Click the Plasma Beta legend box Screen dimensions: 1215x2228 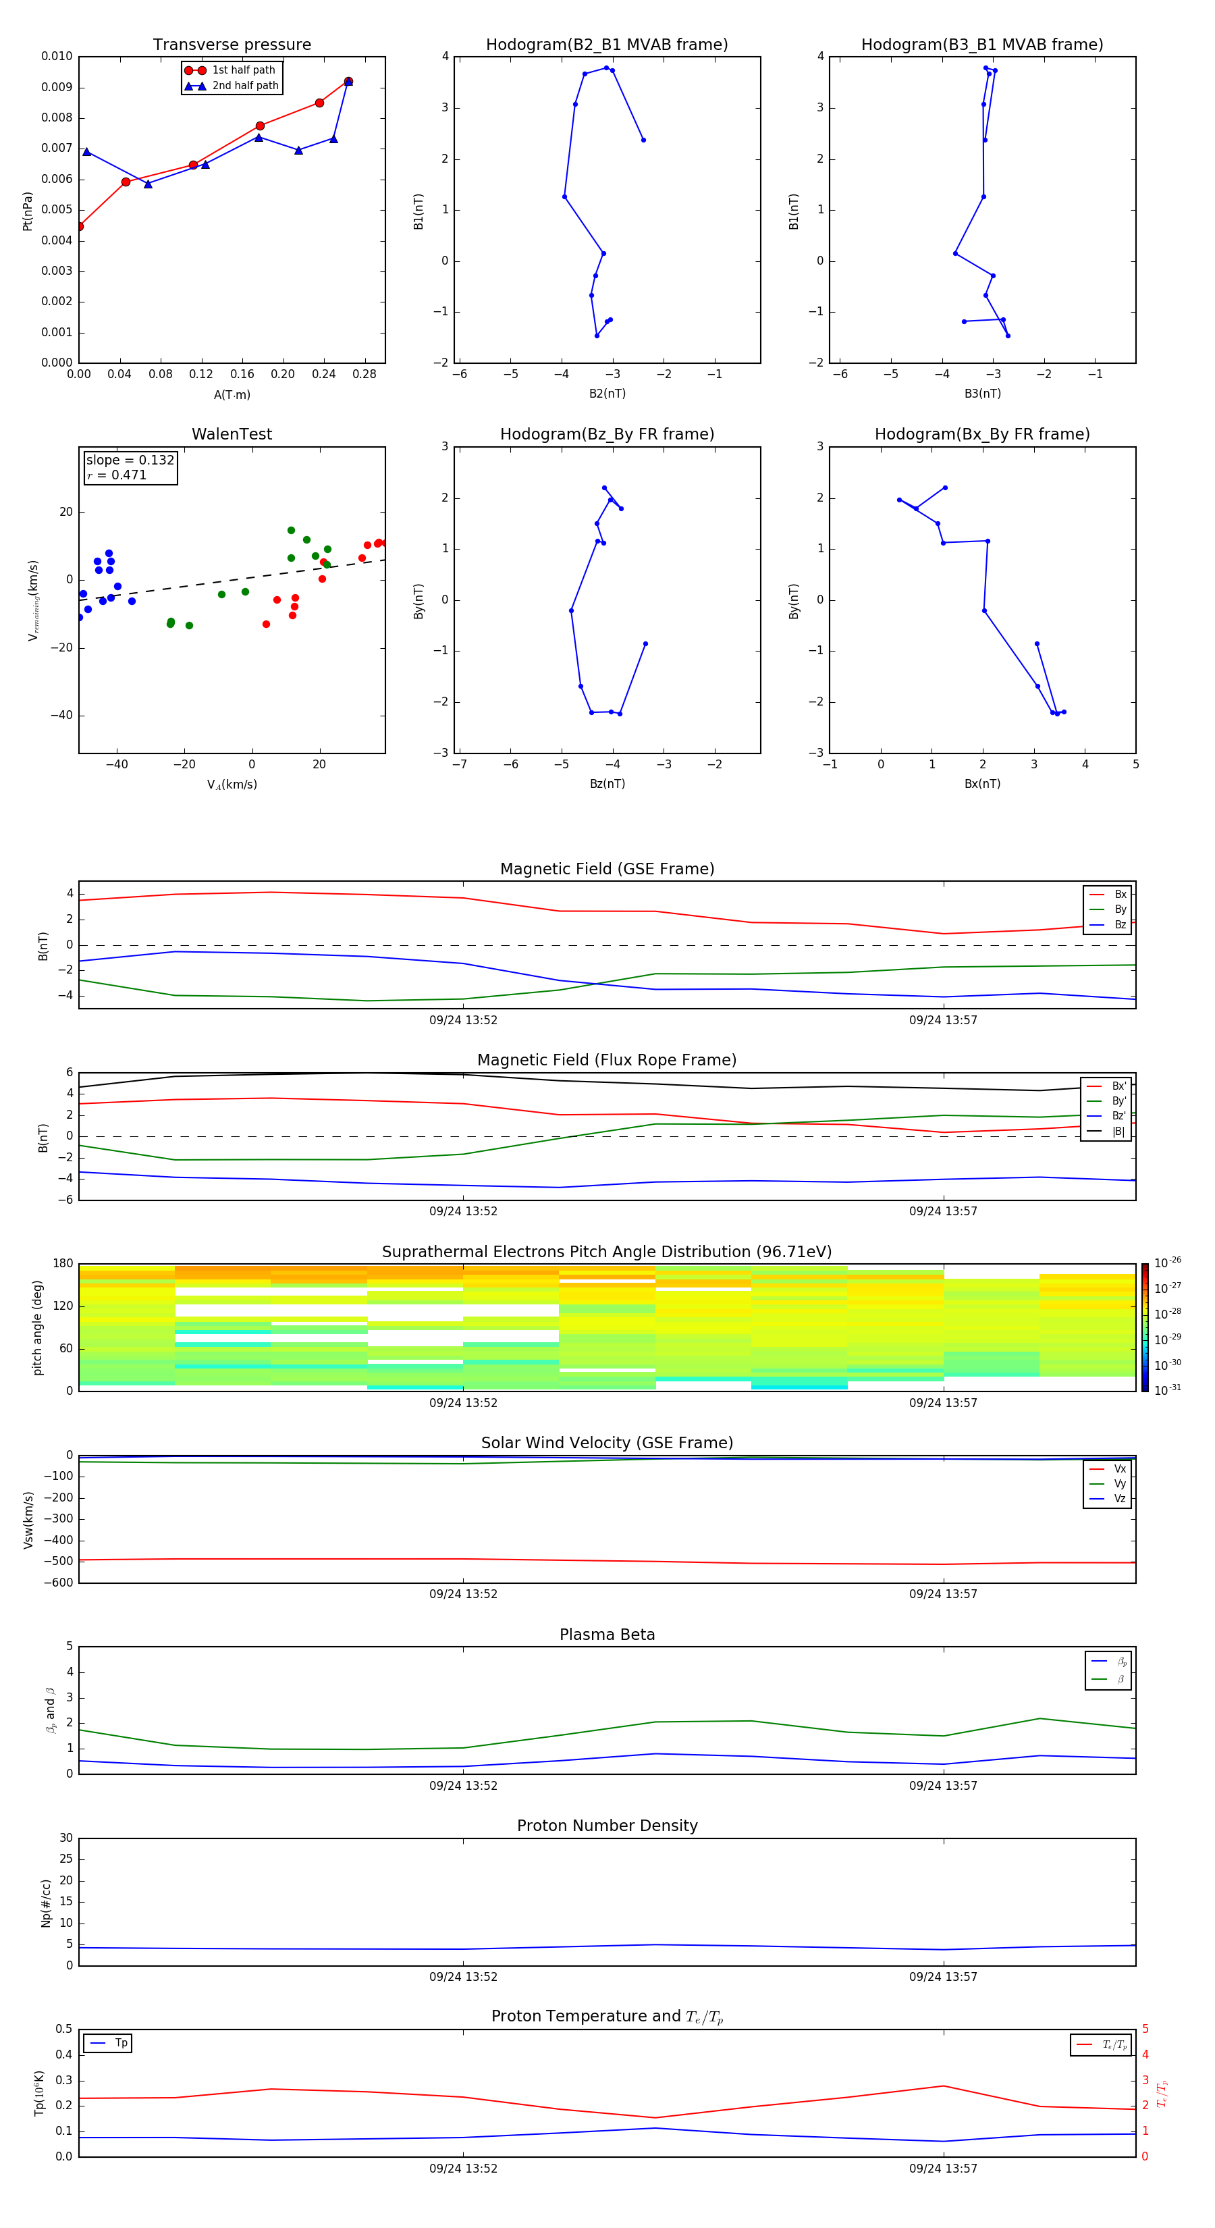[x=1108, y=1671]
